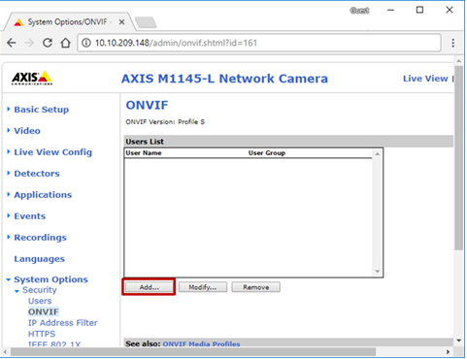Image resolution: width=467 pixels, height=359 pixels.
Task: Open a new browser tab
Action: click(146, 22)
